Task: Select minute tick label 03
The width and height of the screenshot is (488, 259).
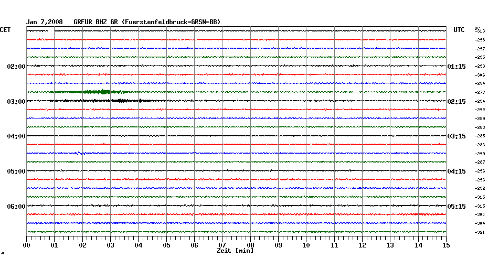Action: pos(111,245)
